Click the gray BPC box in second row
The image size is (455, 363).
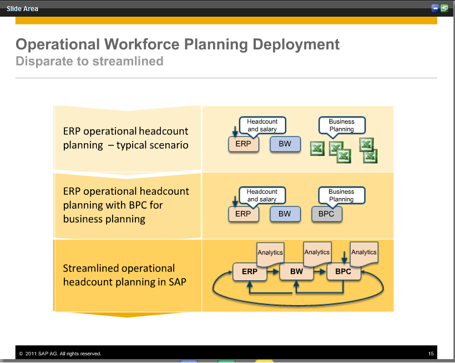(327, 214)
